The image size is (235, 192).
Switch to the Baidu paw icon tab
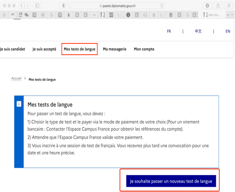[x=154, y=15]
